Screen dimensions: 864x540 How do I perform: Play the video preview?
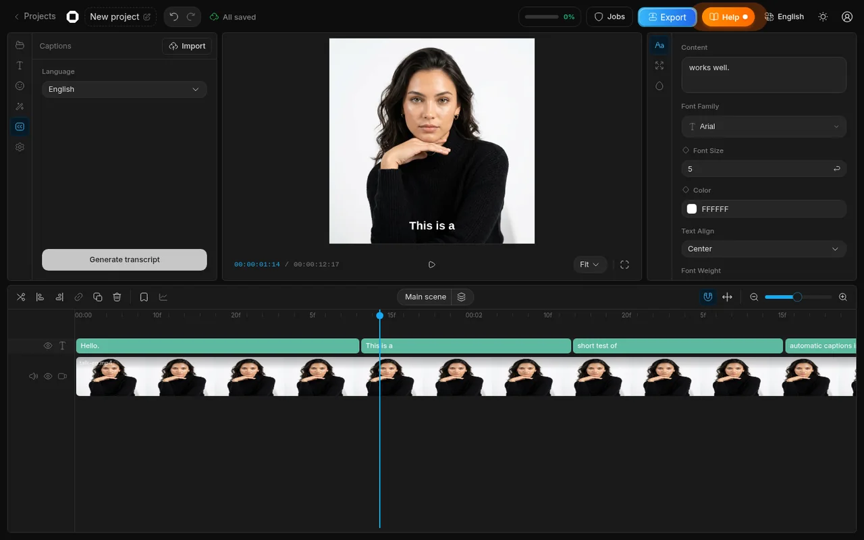click(x=432, y=265)
